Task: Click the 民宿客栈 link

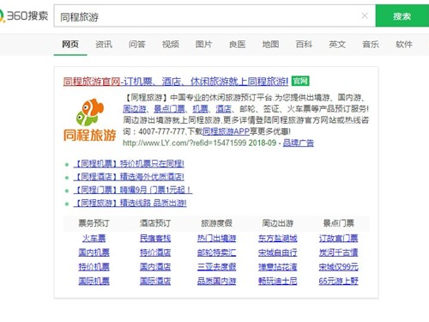Action: [x=155, y=238]
